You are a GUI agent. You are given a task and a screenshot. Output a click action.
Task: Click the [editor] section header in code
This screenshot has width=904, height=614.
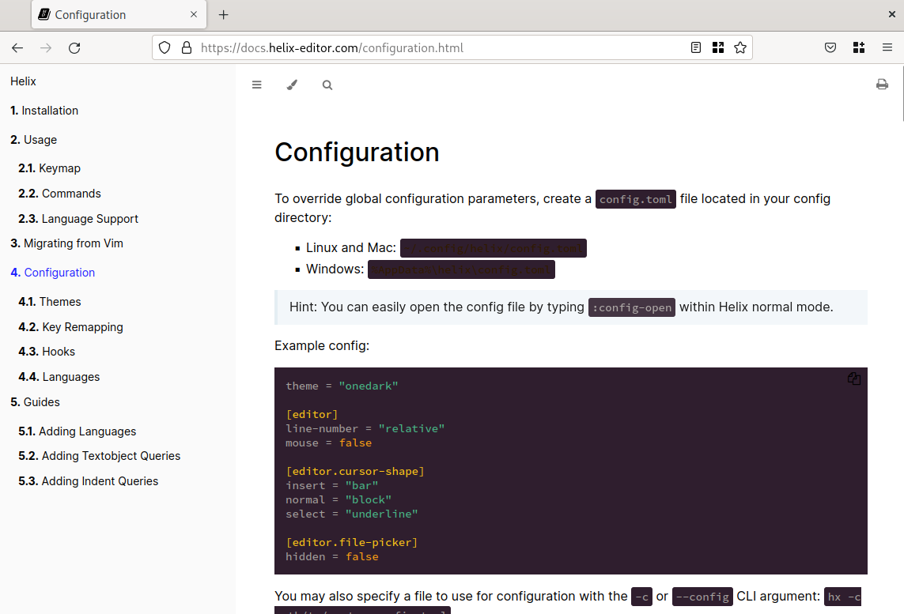(312, 414)
